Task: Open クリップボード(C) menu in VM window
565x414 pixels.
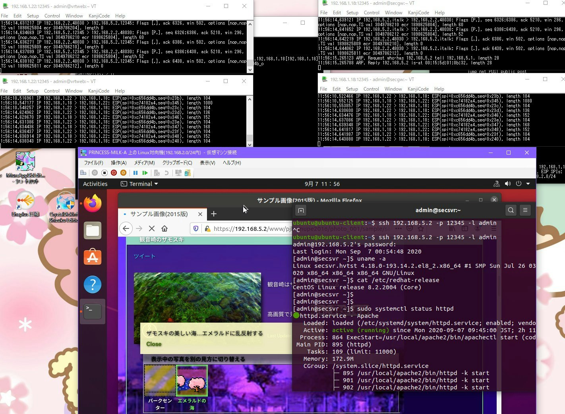Action: click(177, 163)
